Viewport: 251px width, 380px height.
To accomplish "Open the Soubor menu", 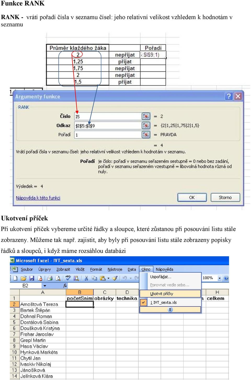I will coord(27,269).
